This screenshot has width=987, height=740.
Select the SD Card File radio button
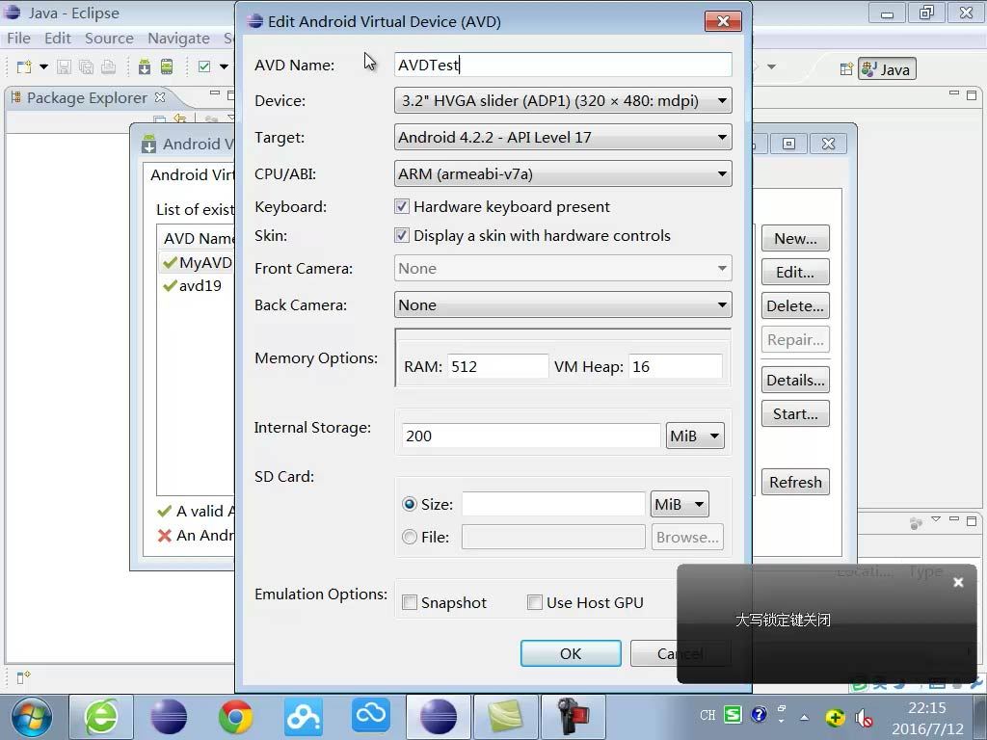click(409, 537)
